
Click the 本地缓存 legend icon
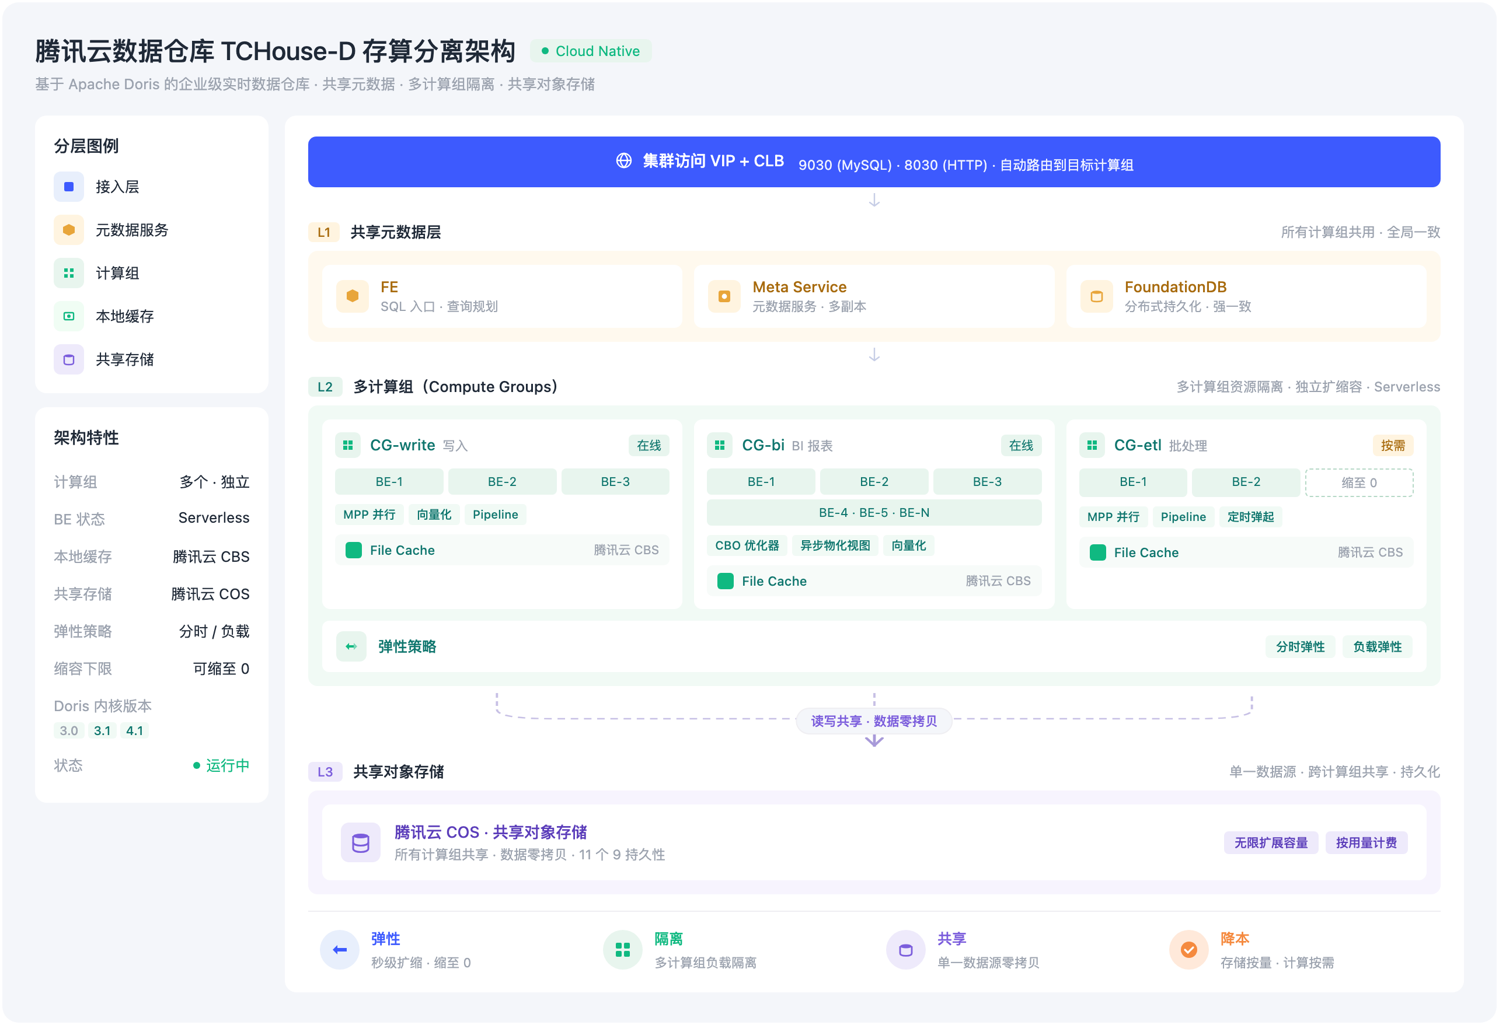[69, 317]
